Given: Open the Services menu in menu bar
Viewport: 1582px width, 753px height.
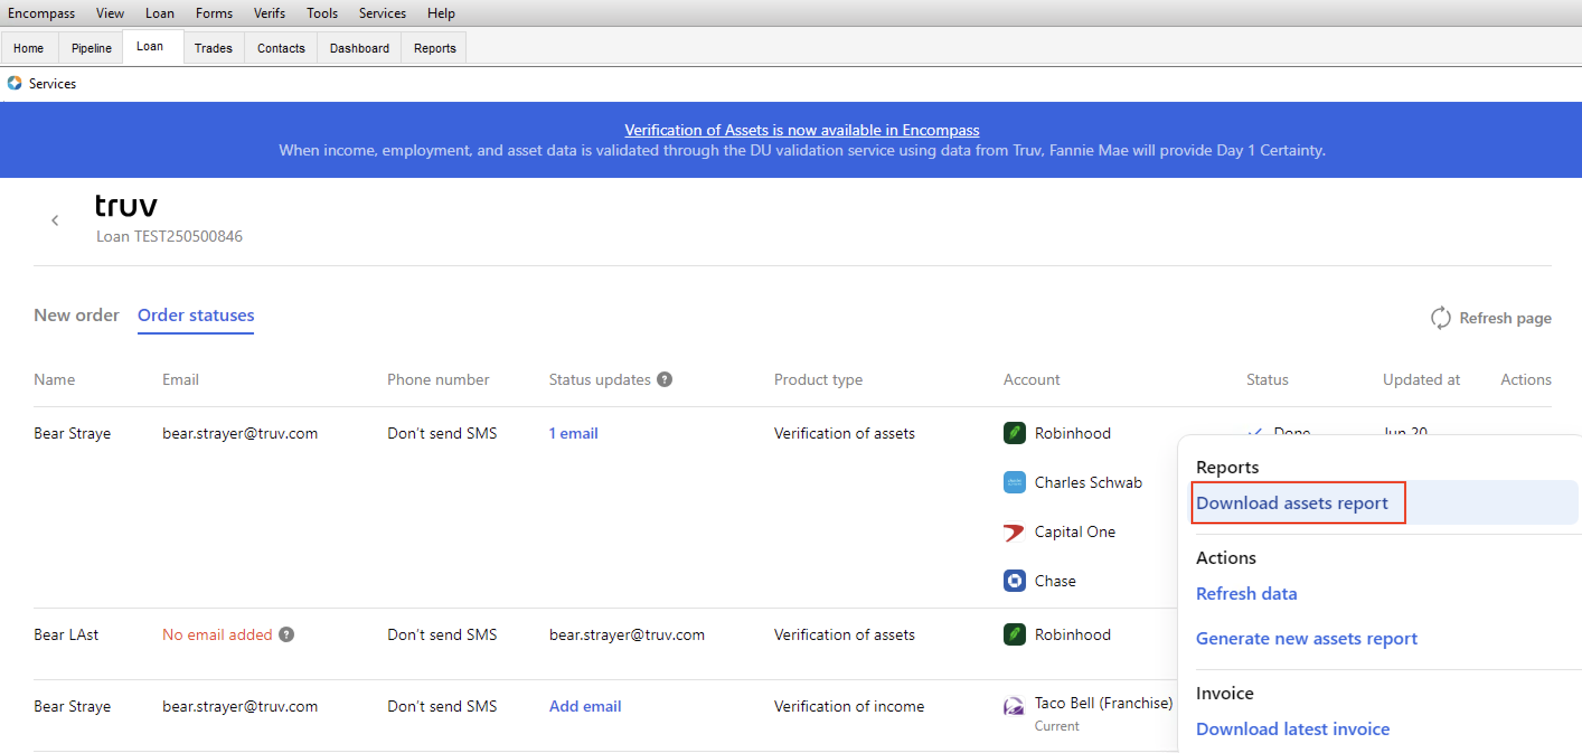Looking at the screenshot, I should coord(382,13).
